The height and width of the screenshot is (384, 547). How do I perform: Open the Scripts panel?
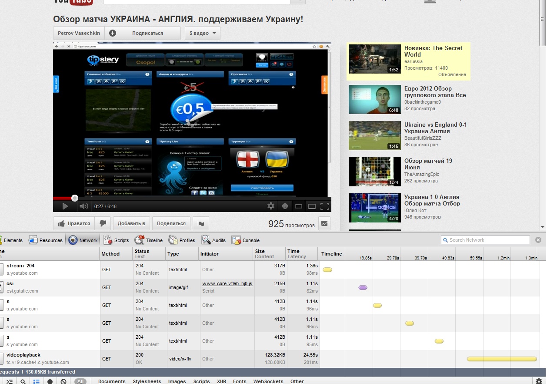click(x=116, y=240)
